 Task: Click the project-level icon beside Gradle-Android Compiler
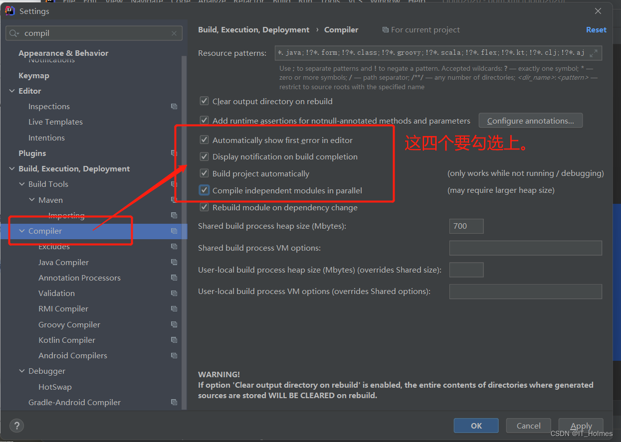coord(174,402)
